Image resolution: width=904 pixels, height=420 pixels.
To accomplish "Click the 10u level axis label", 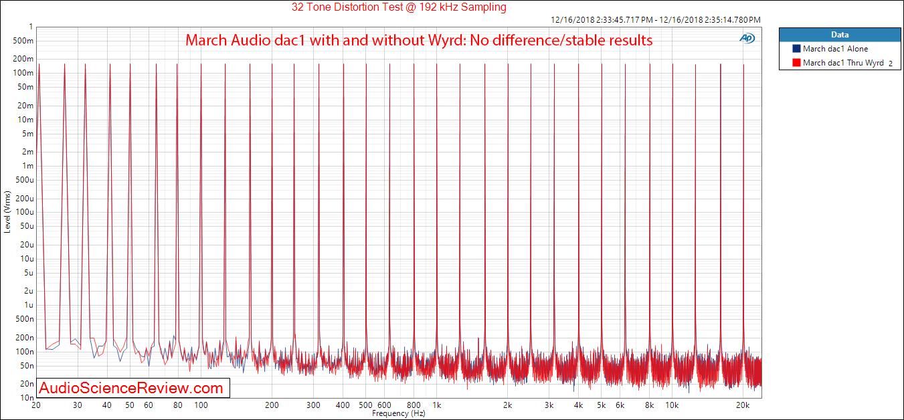I will [x=27, y=259].
